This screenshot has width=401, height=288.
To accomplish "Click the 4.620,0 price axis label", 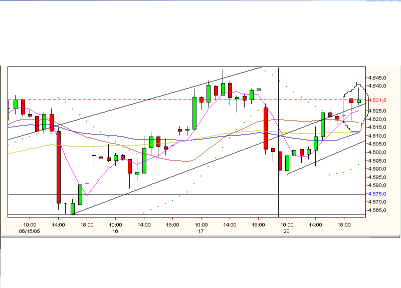I will point(377,119).
